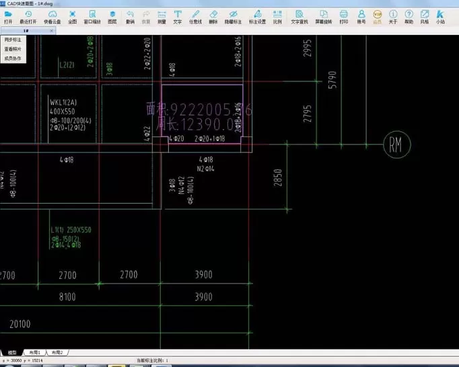Viewport: 459px width, 367px height.
Task: Click the 20100 dimension text
Action: click(20, 324)
